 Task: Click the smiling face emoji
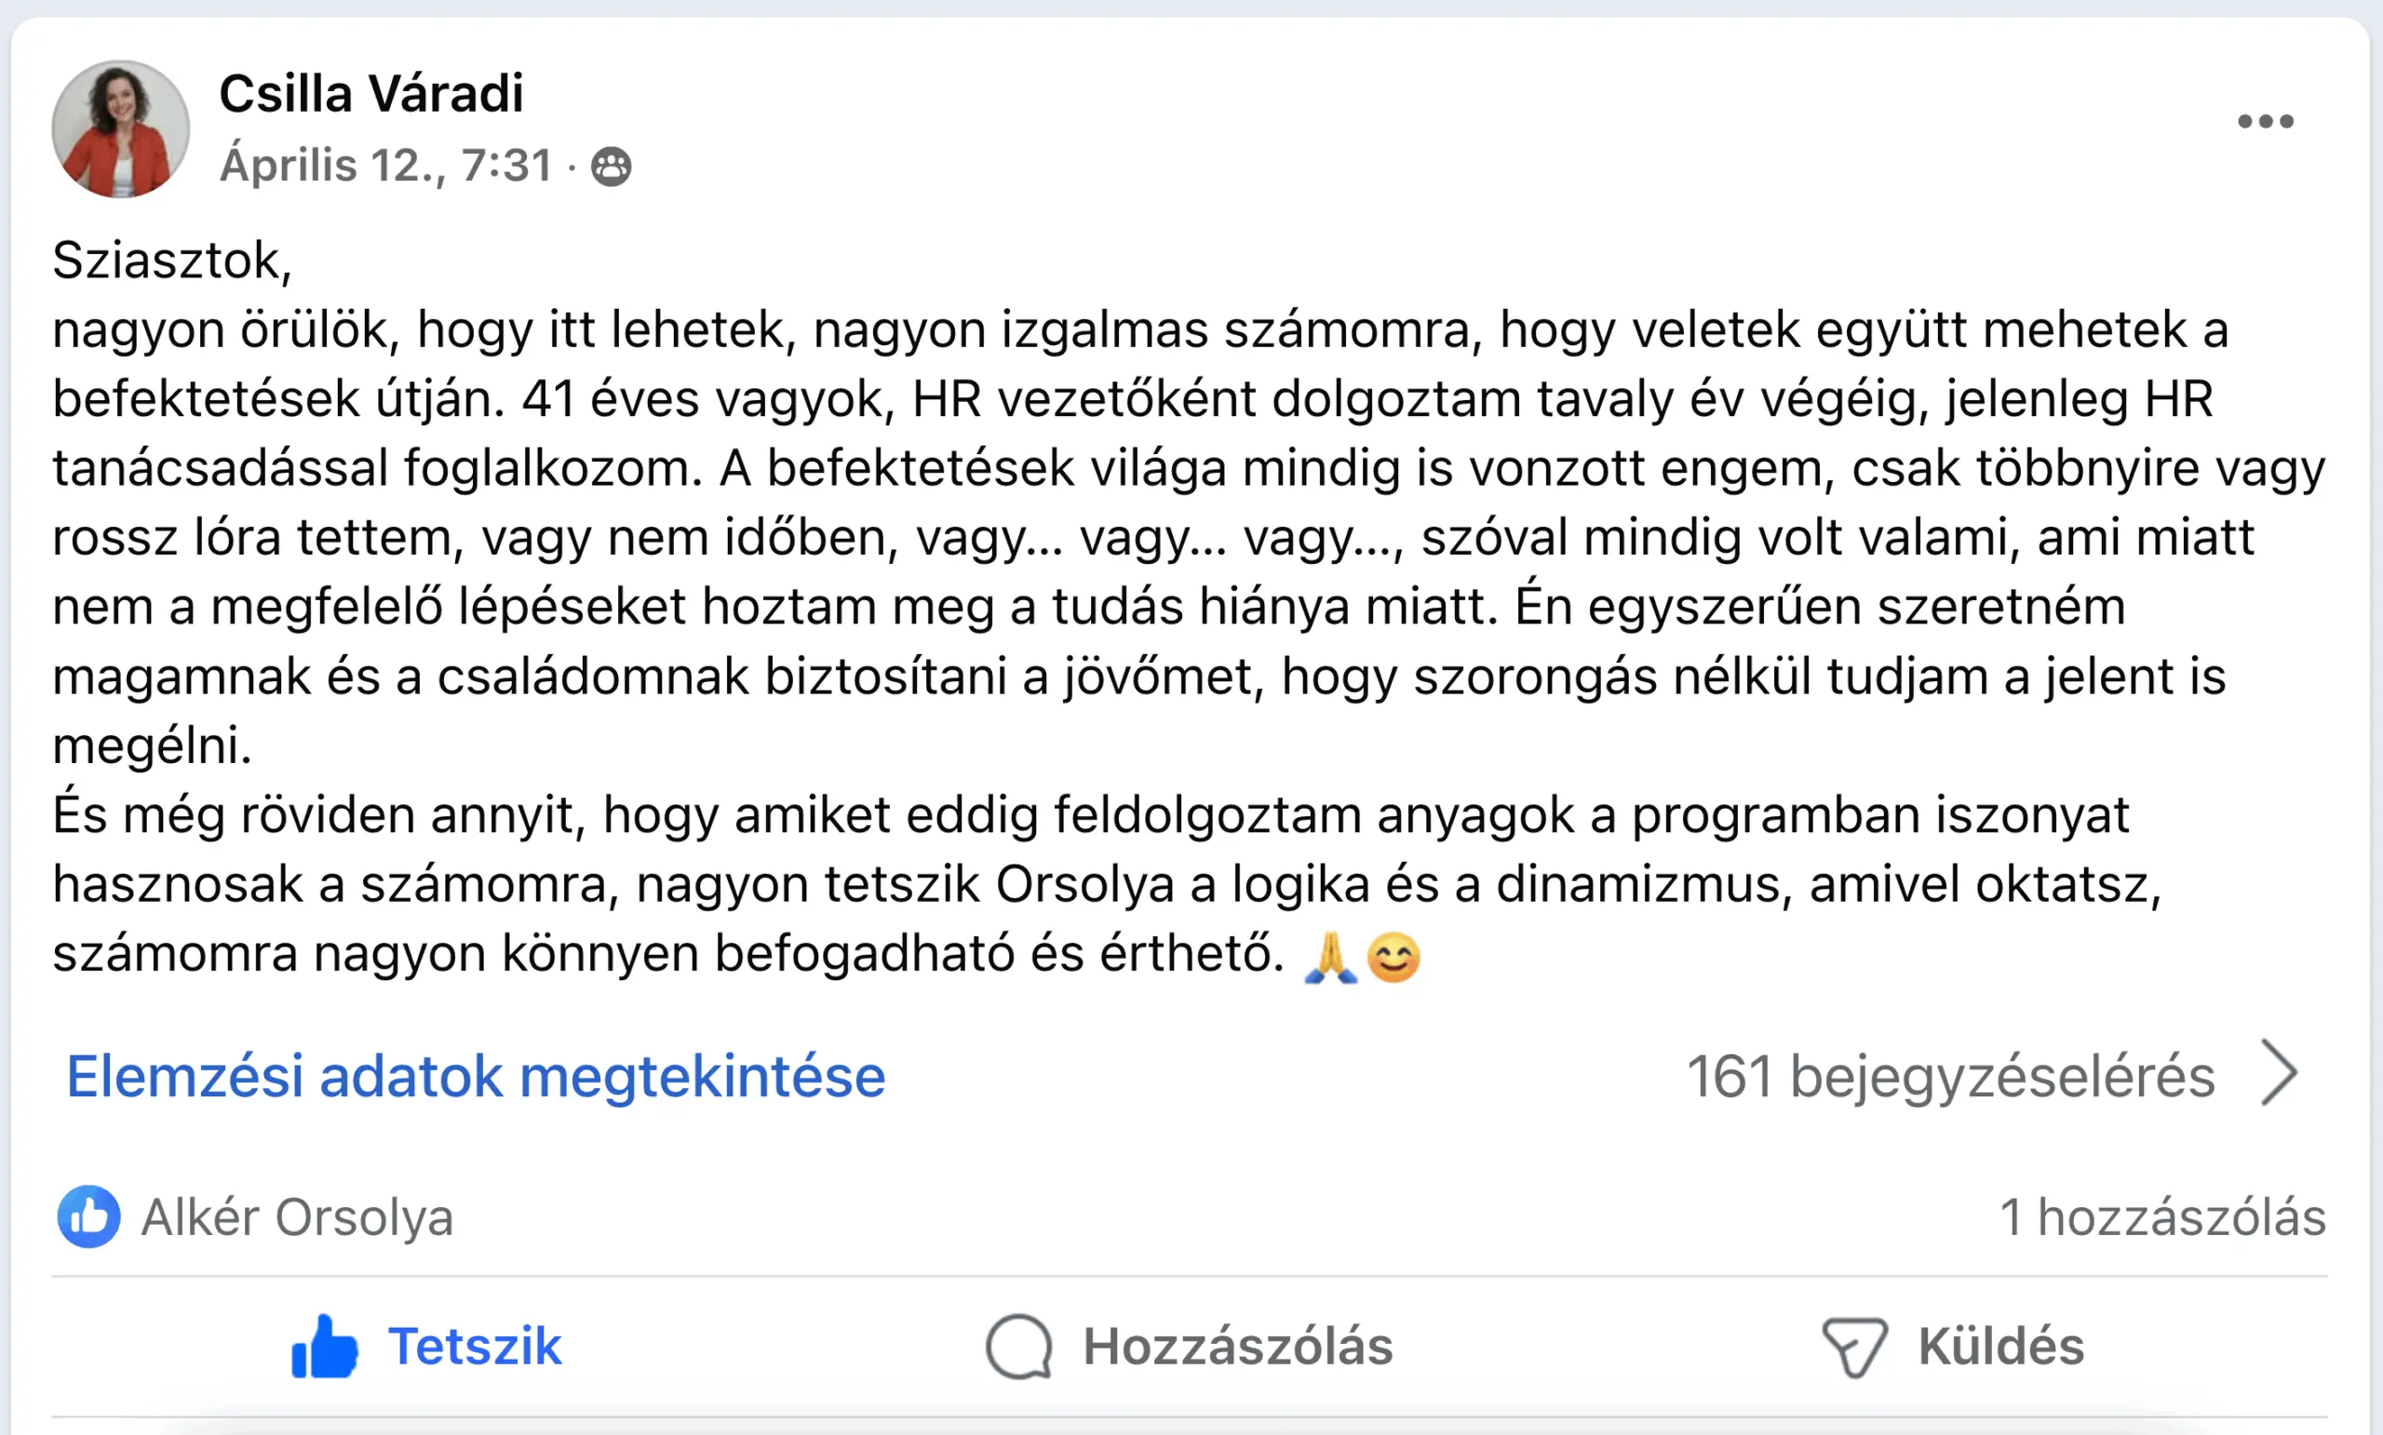coord(1393,958)
